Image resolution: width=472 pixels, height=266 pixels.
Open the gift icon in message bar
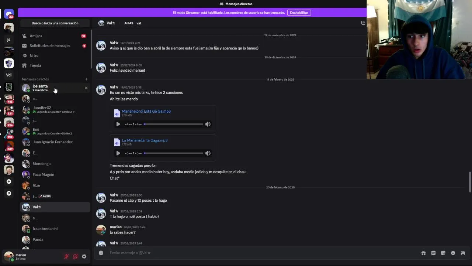[423, 253]
